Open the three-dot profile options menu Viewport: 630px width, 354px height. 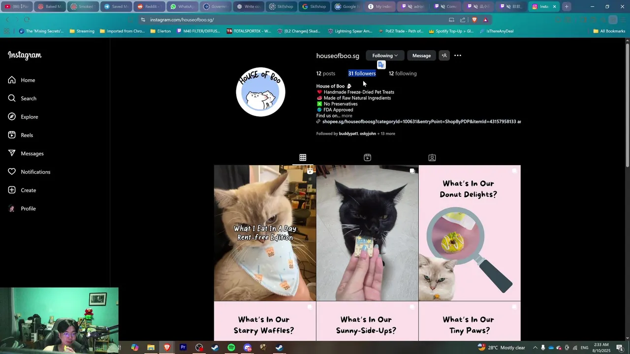[x=458, y=56]
